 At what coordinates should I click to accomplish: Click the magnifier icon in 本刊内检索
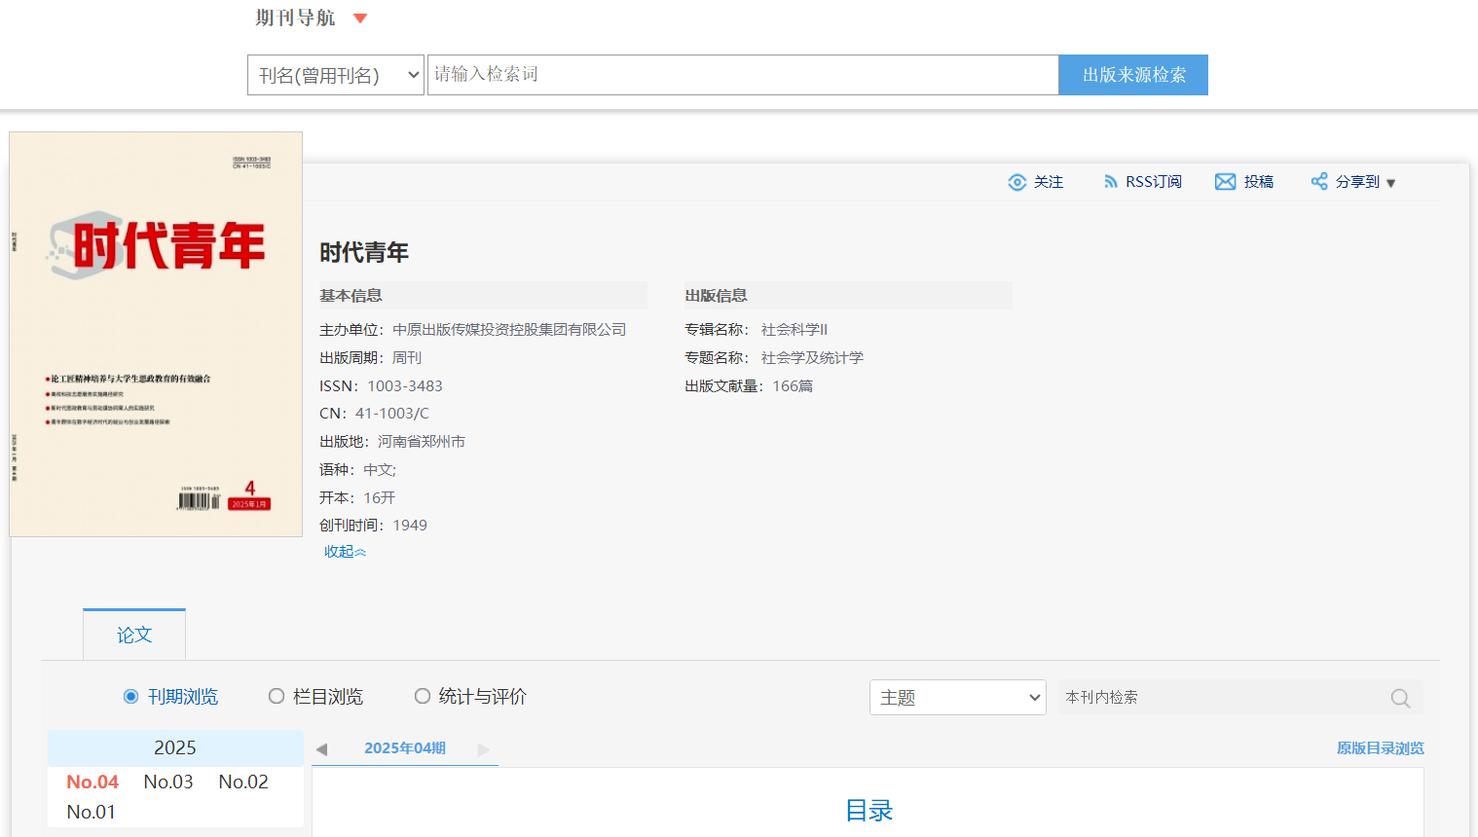point(1400,698)
